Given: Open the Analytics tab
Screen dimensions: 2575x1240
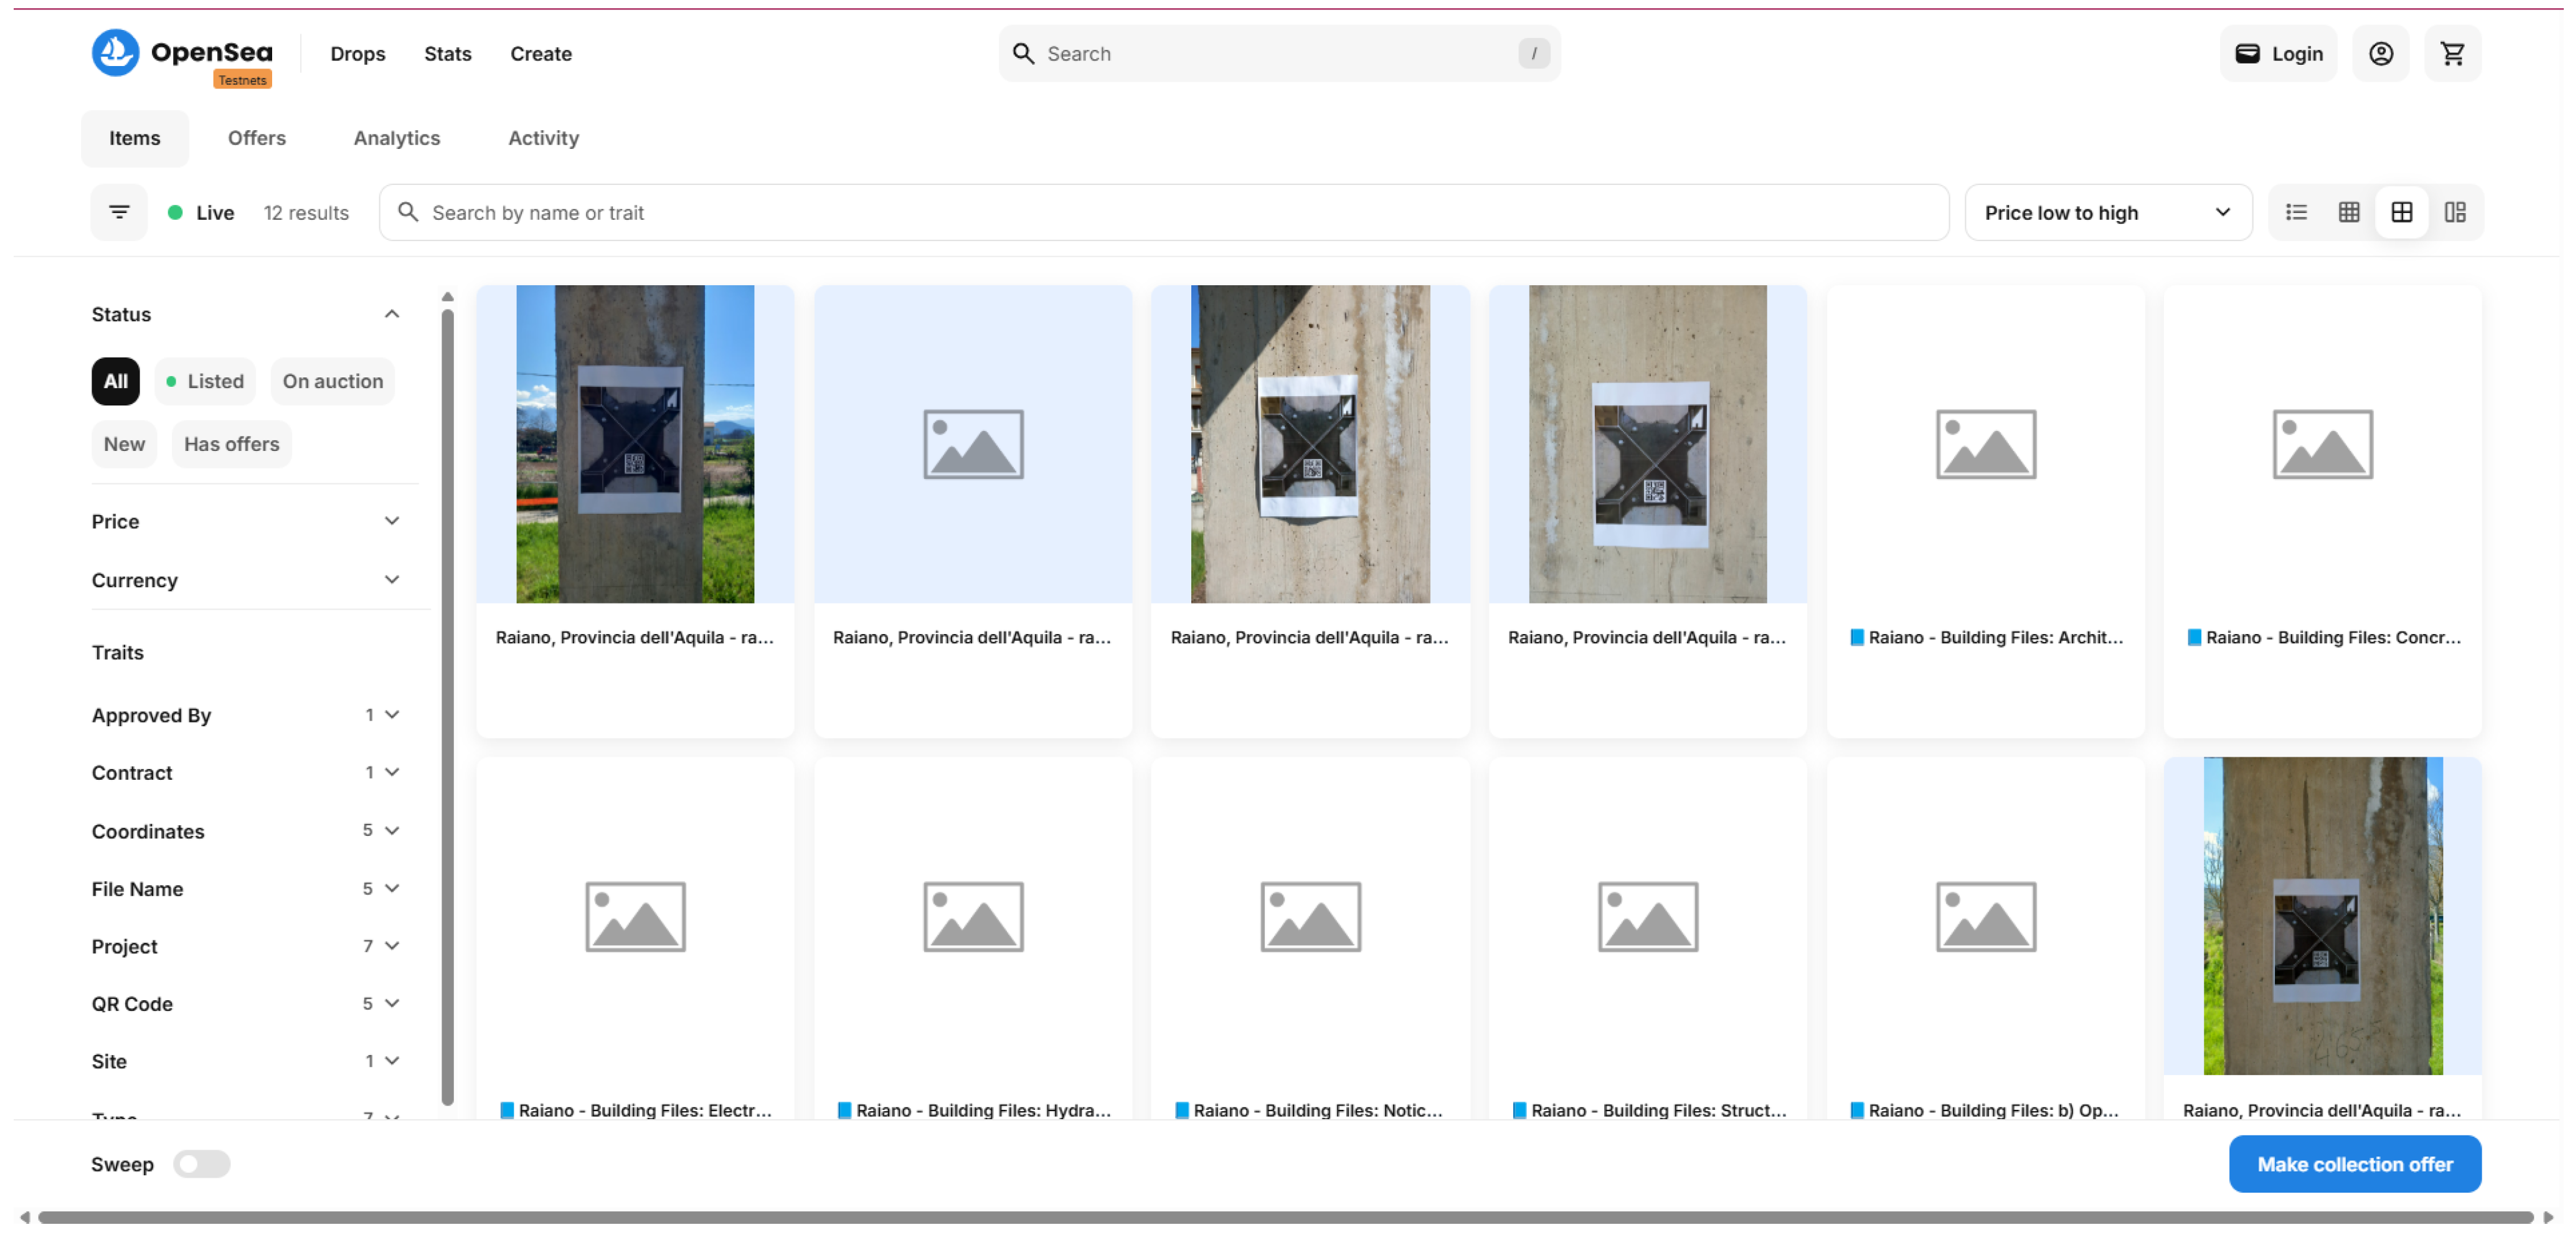Looking at the screenshot, I should tap(396, 138).
